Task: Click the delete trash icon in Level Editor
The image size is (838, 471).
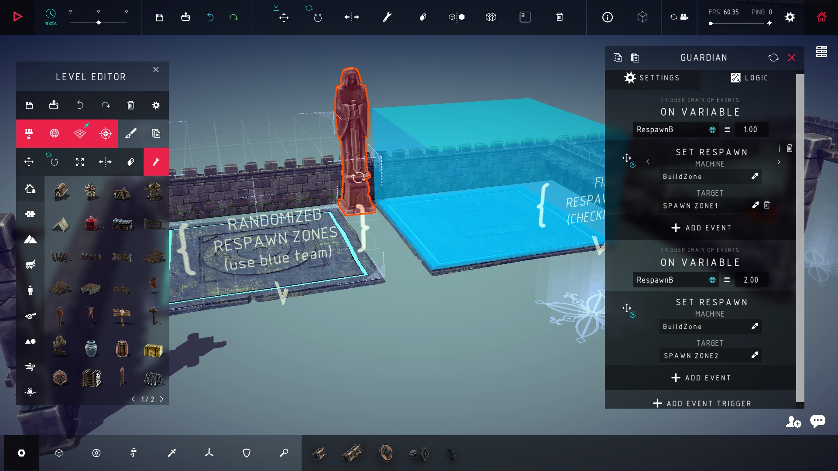Action: [x=131, y=105]
